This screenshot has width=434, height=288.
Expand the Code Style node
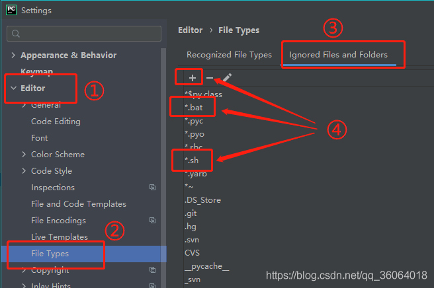coord(24,171)
